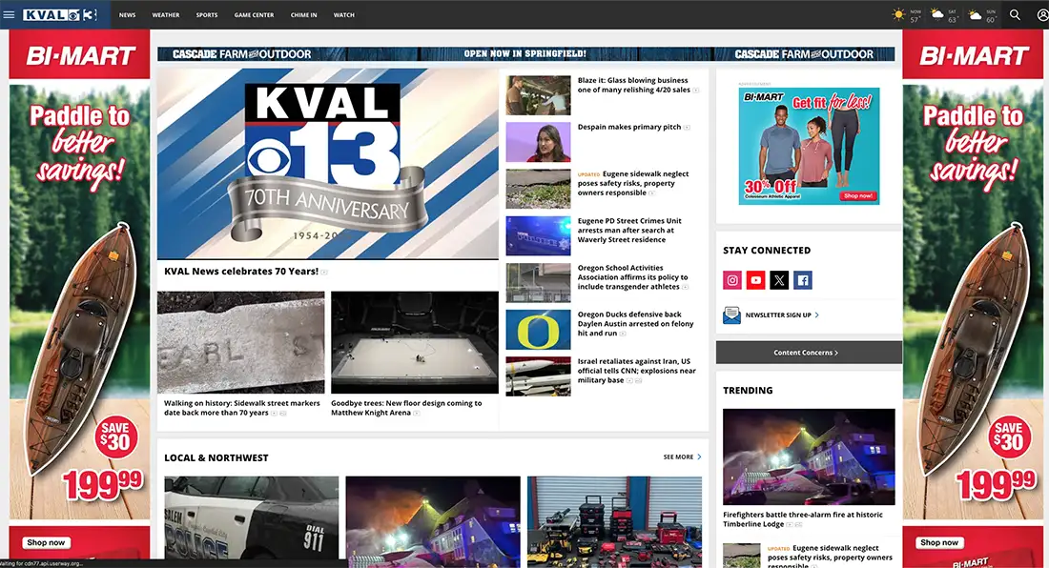Click the Bi-Mart Get fit for less ad
The height and width of the screenshot is (568, 1049).
click(809, 146)
